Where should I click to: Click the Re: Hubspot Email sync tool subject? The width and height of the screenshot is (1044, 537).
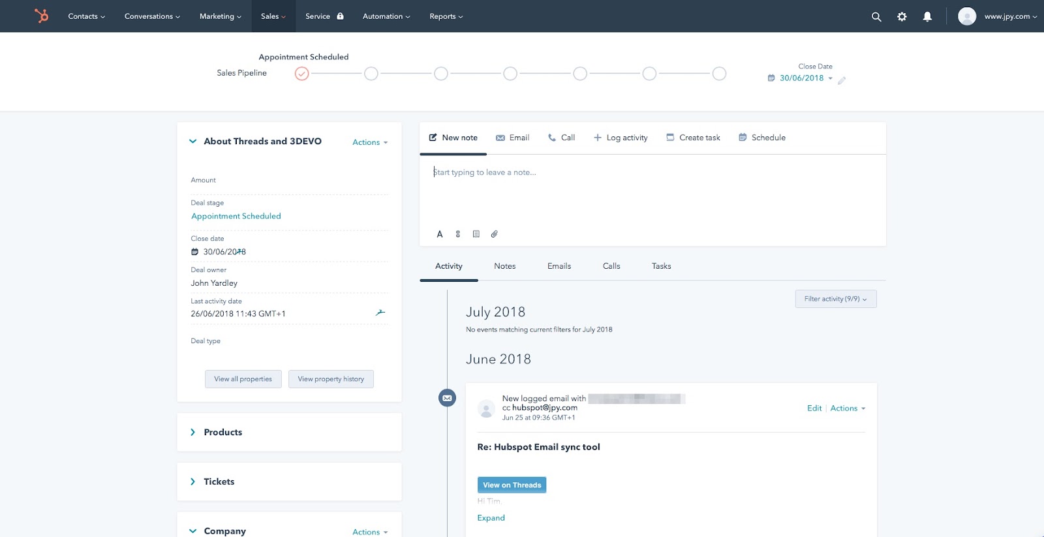tap(539, 447)
